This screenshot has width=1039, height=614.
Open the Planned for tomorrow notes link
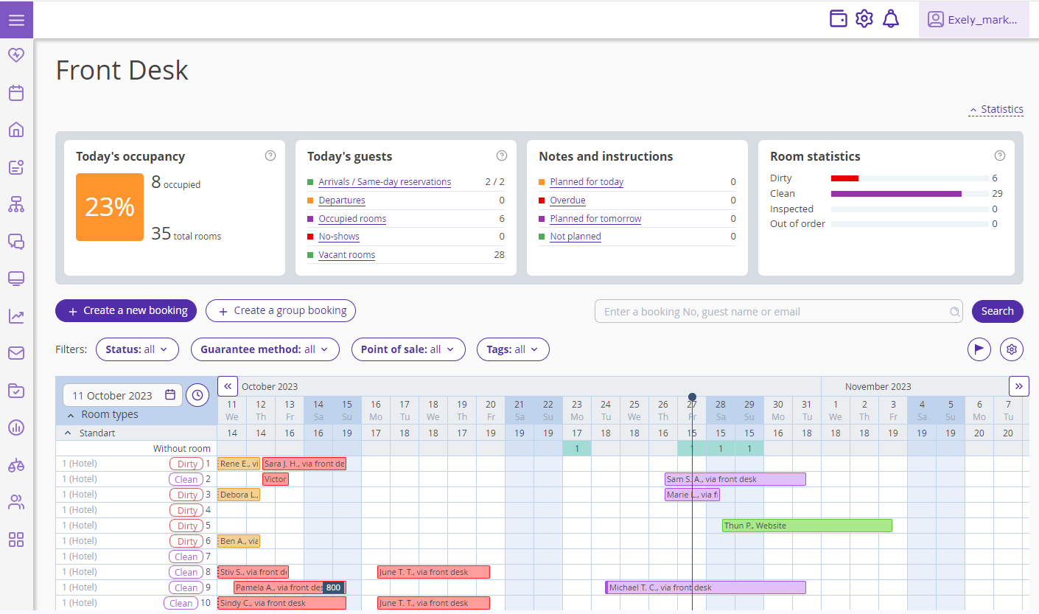[x=595, y=219]
